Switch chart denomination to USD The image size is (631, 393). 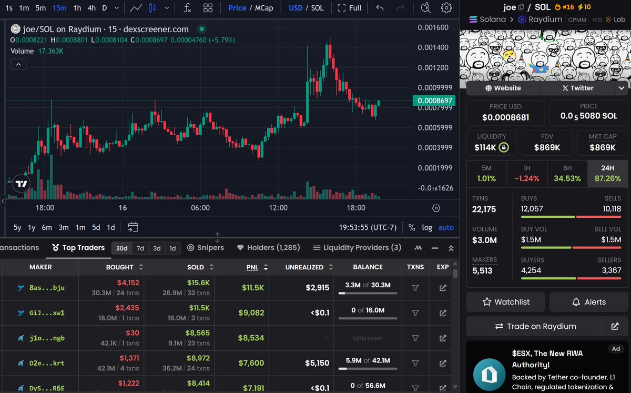coord(296,8)
